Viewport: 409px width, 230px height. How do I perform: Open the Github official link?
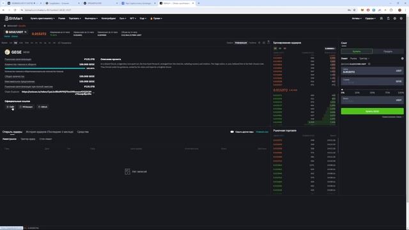pyautogui.click(x=43, y=107)
